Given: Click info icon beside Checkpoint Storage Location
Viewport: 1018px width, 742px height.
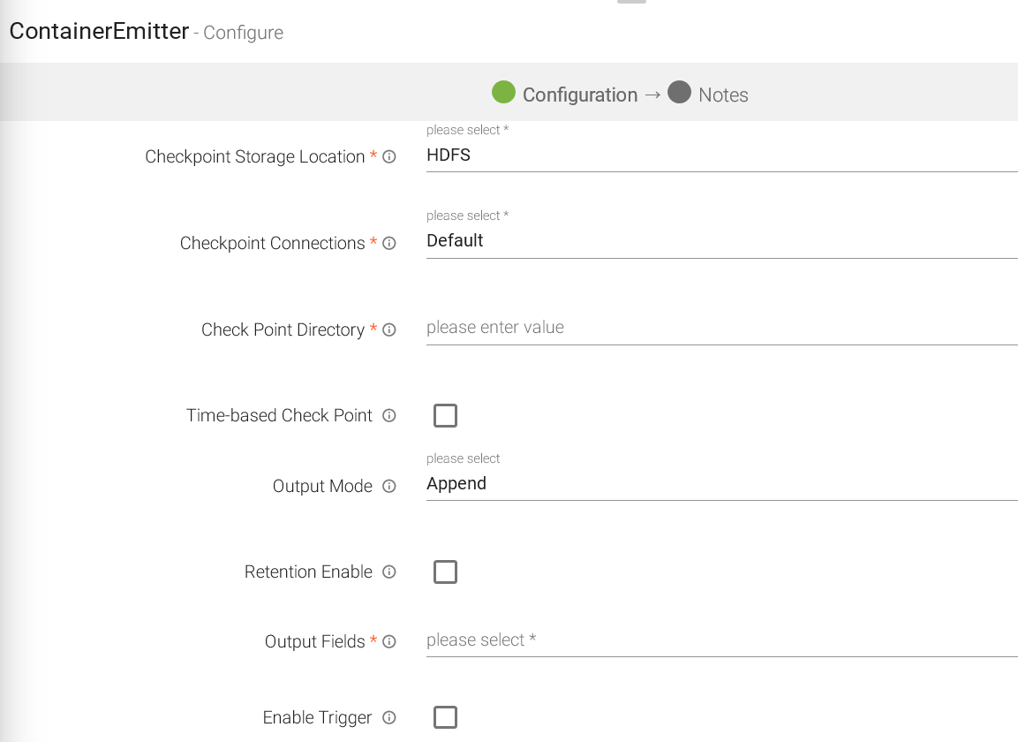Looking at the screenshot, I should 389,157.
